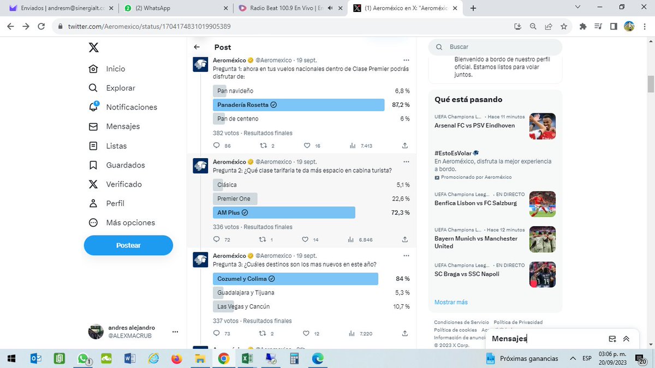Reply to Pregunta 1 post with 86 comments
The image size is (655, 368).
coord(217,146)
